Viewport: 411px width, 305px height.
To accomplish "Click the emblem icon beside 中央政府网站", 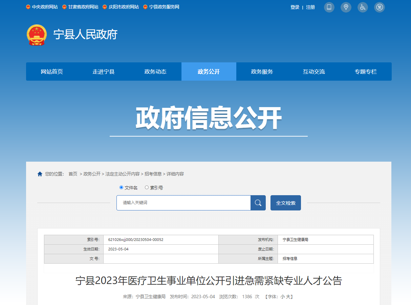I will click(28, 7).
